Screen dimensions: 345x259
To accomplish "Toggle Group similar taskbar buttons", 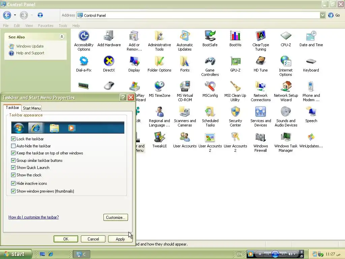I will pos(13,160).
